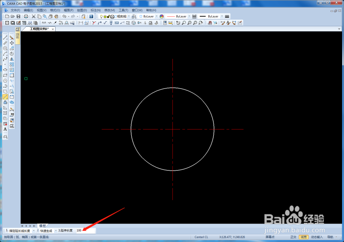
Task: Toggle the layer printer icon
Action: pos(112,16)
